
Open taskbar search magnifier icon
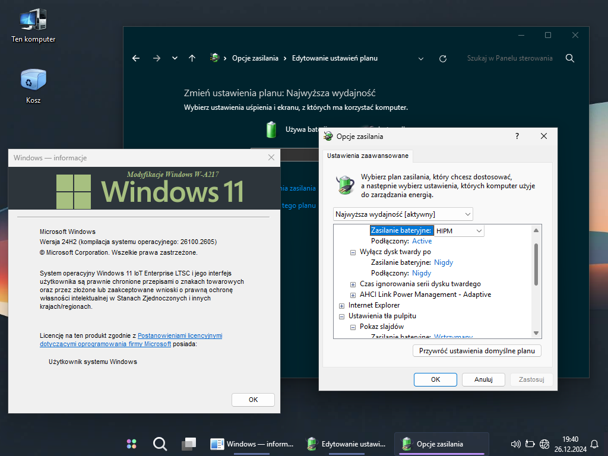[x=159, y=444]
